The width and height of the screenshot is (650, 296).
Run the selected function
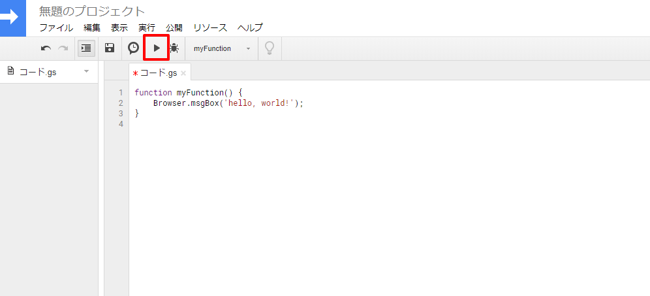157,48
